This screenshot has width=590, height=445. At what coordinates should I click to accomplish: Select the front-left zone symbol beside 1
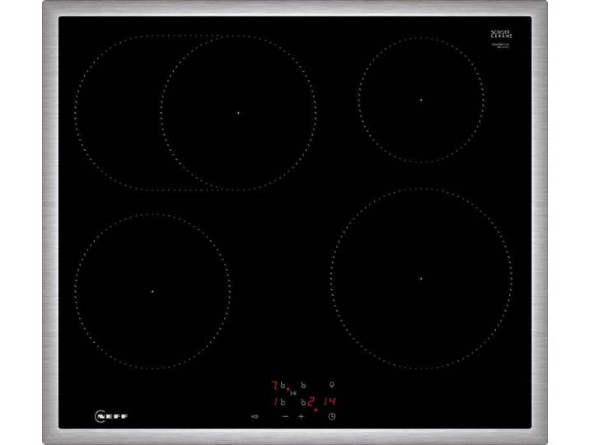(283, 402)
